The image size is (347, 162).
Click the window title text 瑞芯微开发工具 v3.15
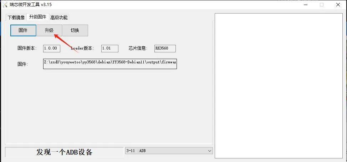(x=31, y=5)
